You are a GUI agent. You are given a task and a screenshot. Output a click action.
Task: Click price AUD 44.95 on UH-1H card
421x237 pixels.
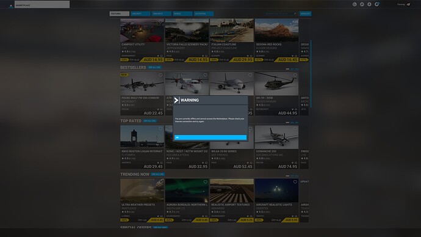tap(287, 113)
